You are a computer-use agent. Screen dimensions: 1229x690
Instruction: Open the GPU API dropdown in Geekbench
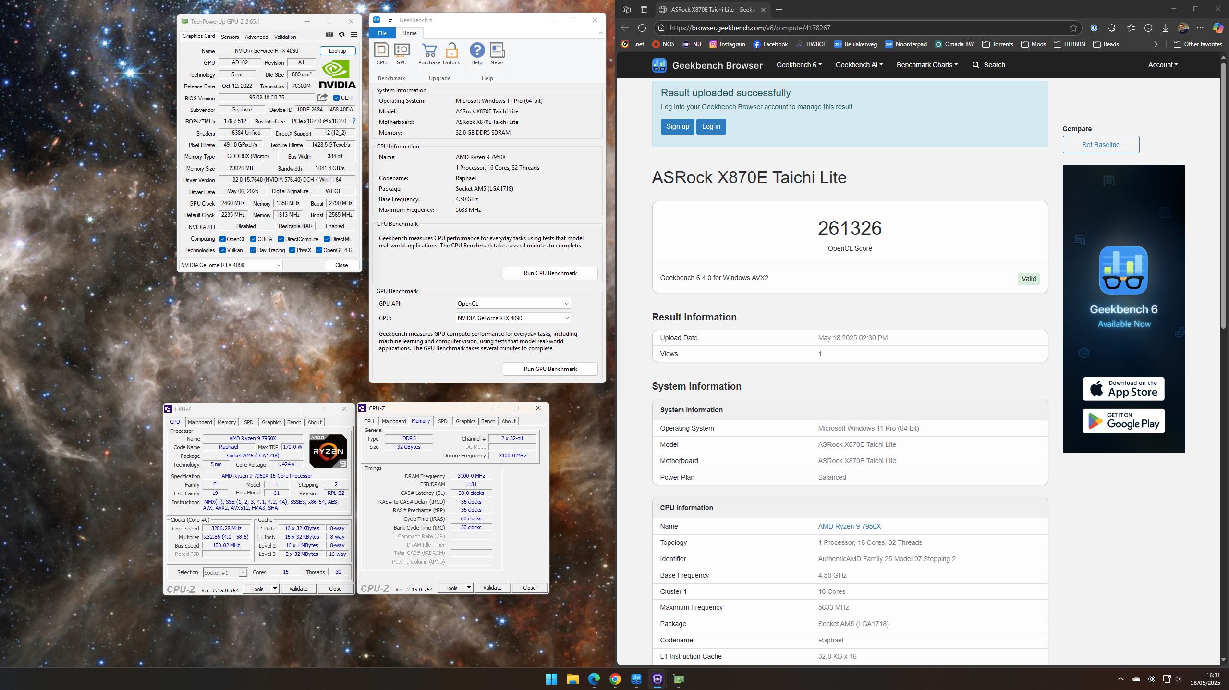coord(513,304)
